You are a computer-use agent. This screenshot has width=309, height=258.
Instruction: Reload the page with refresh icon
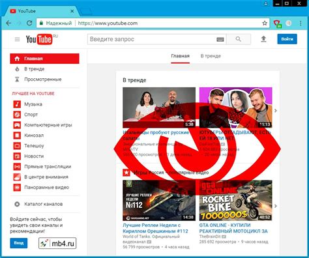pos(29,23)
